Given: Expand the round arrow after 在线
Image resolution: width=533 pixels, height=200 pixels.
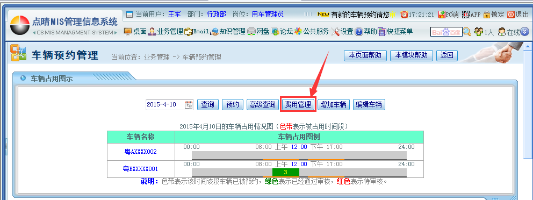Looking at the screenshot, I should pos(525,32).
